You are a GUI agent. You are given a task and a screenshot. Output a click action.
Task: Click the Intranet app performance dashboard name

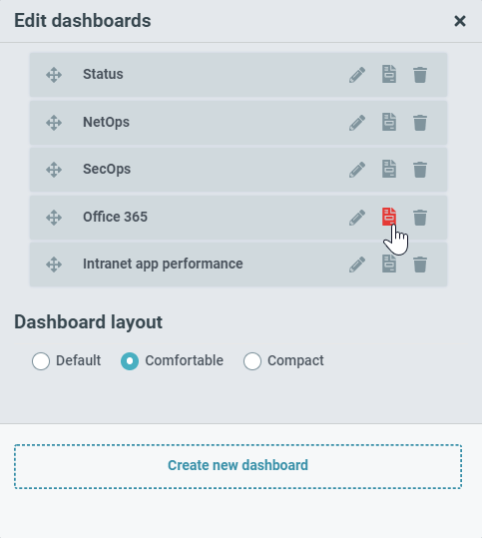(163, 264)
